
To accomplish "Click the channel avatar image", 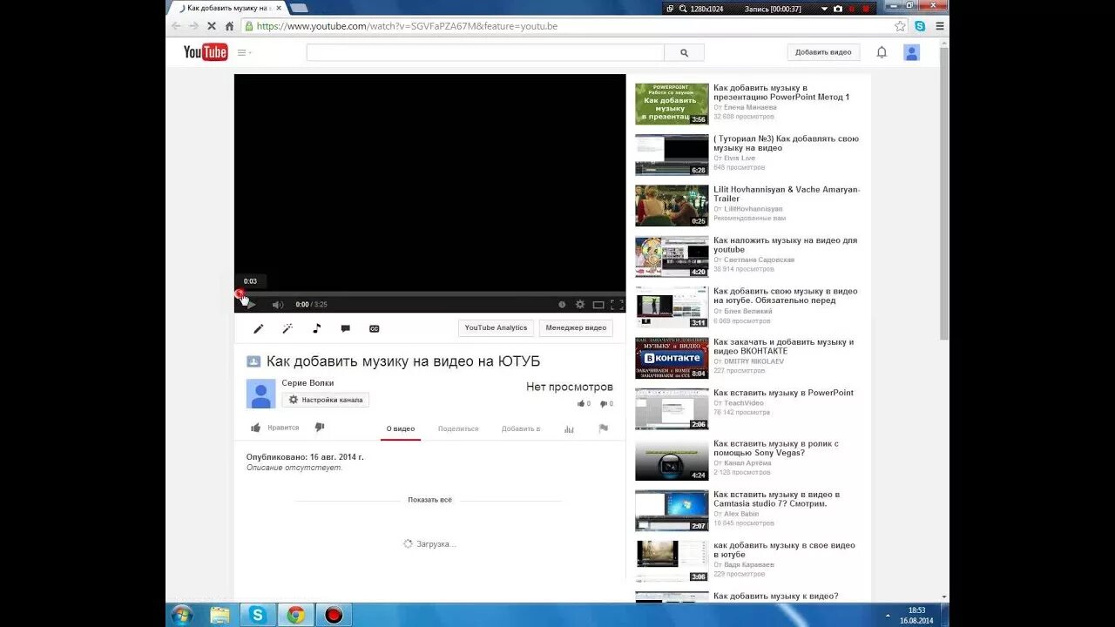I will click(261, 394).
